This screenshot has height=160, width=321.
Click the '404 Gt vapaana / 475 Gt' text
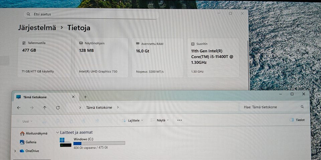coord(91,148)
